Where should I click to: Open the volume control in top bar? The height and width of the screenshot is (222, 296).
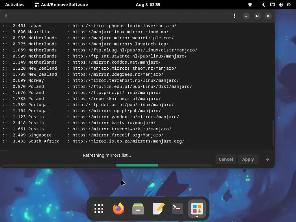click(280, 5)
